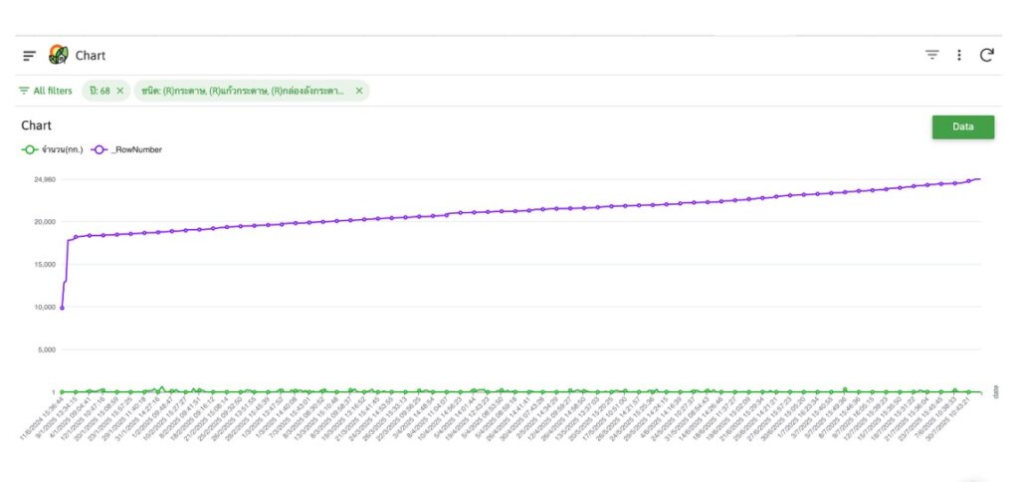Screen dimensions: 1019x482
Task: Remove the ปี: 68 filter chip
Action: coord(120,91)
